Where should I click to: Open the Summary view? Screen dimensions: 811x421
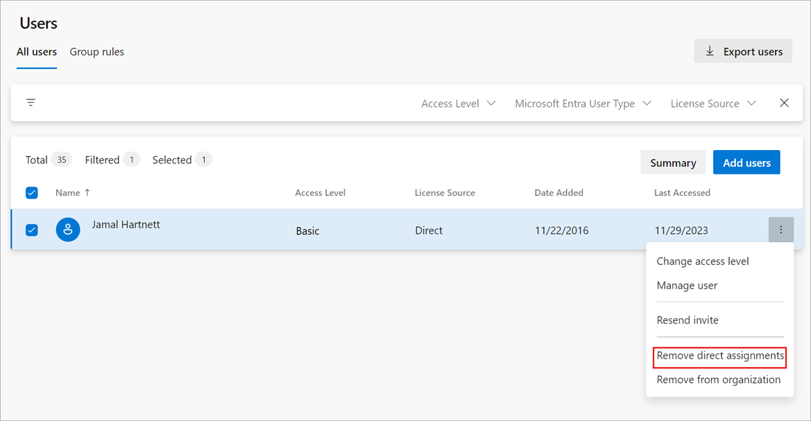[672, 162]
